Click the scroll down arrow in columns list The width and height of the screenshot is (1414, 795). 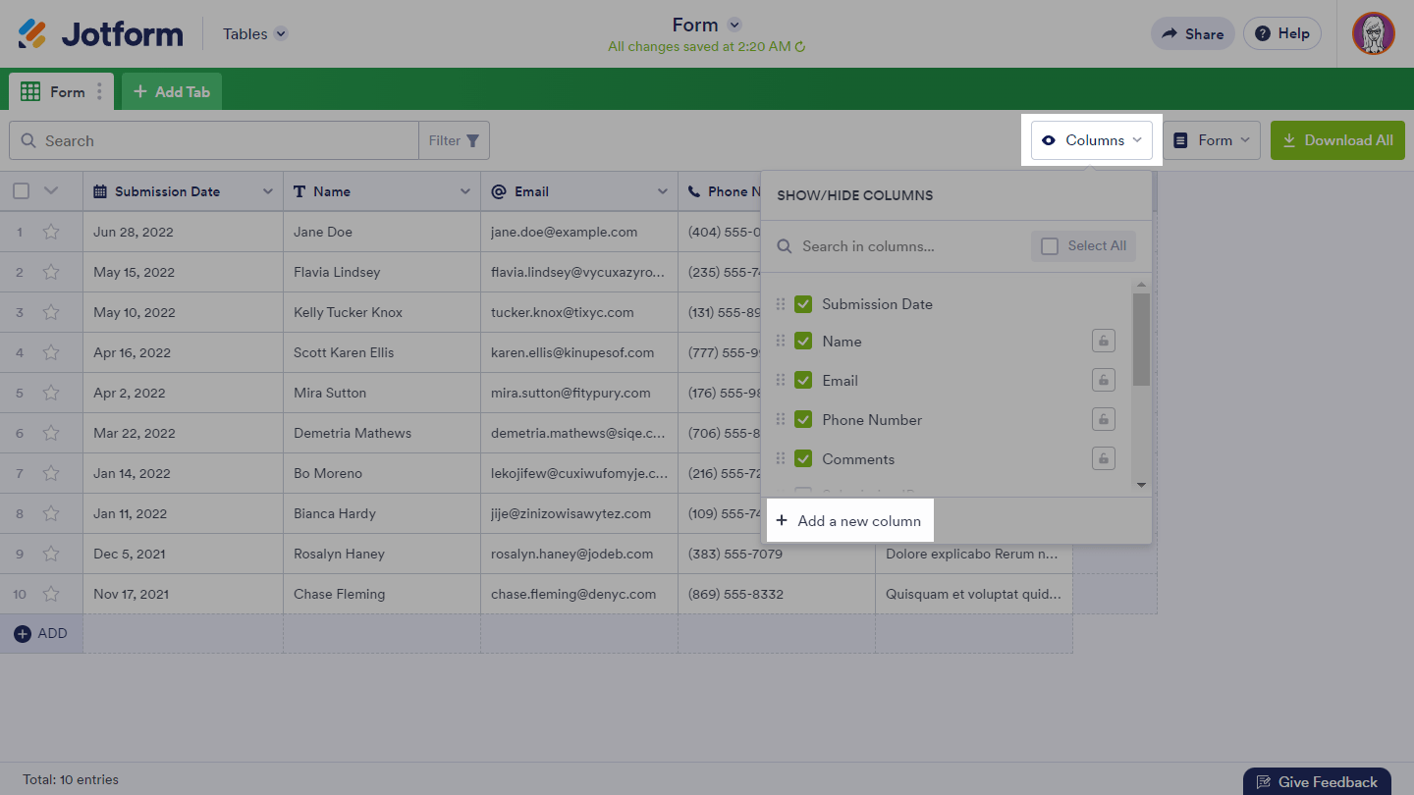coord(1141,484)
